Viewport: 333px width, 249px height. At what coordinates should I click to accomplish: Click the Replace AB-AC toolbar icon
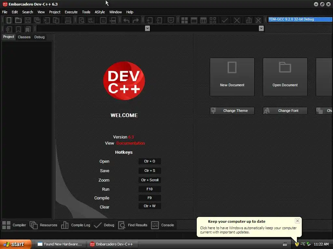pos(91,20)
